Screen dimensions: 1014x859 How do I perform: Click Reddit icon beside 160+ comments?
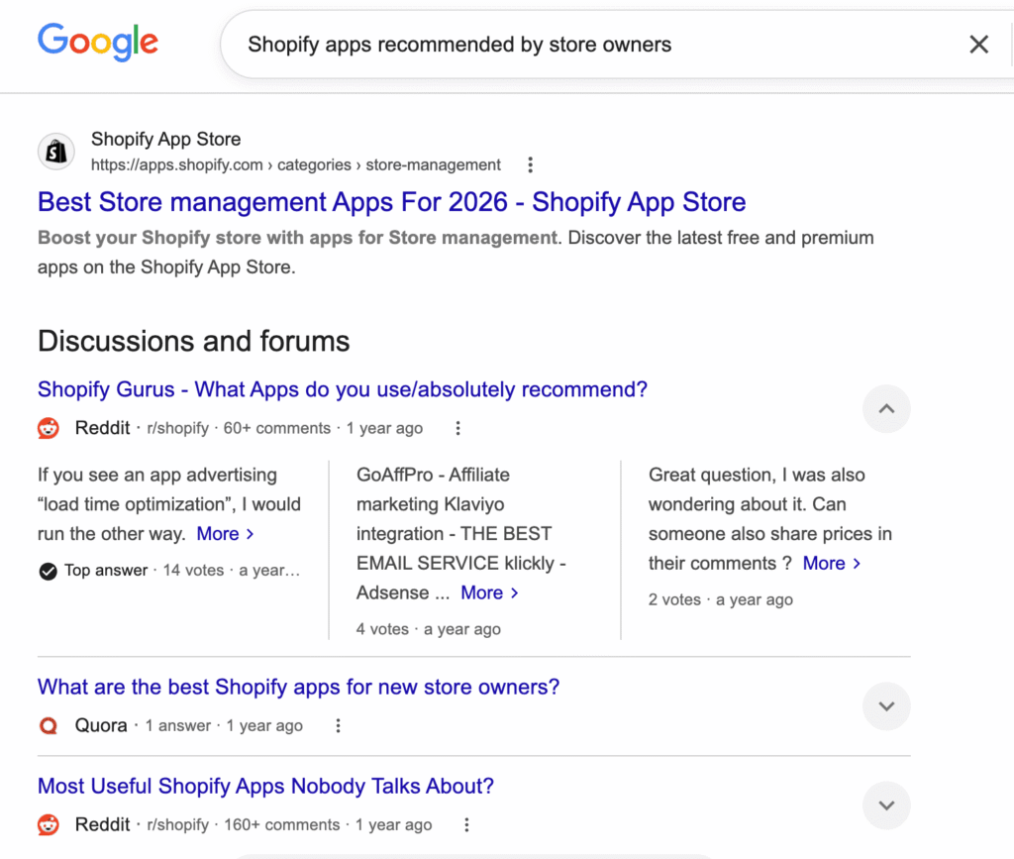click(49, 824)
